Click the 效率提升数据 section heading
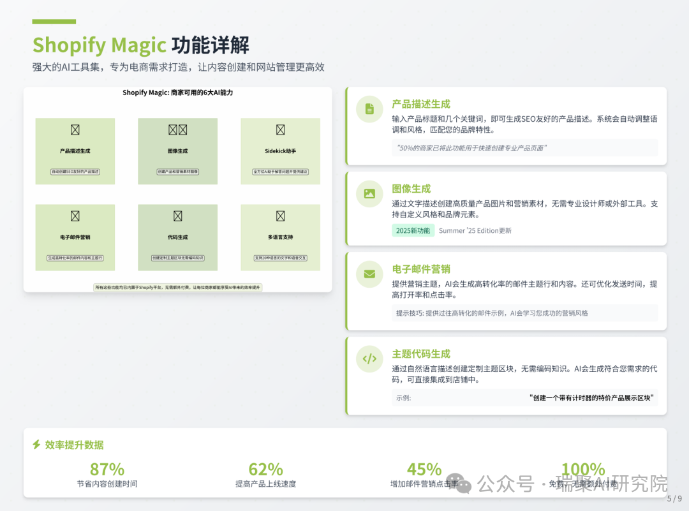The height and width of the screenshot is (511, 689). click(74, 445)
